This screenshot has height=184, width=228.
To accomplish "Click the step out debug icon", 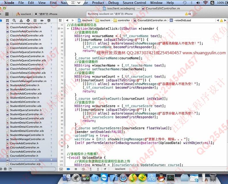I will (x=98, y=169).
